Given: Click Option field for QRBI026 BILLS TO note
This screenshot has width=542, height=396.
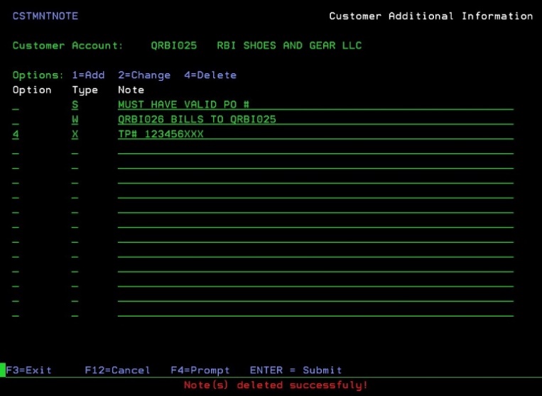Looking at the screenshot, I should coord(16,120).
